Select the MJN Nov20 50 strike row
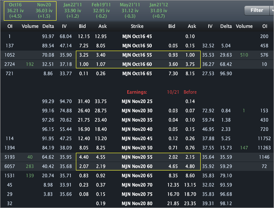This screenshot has height=208, width=274. coord(137,148)
